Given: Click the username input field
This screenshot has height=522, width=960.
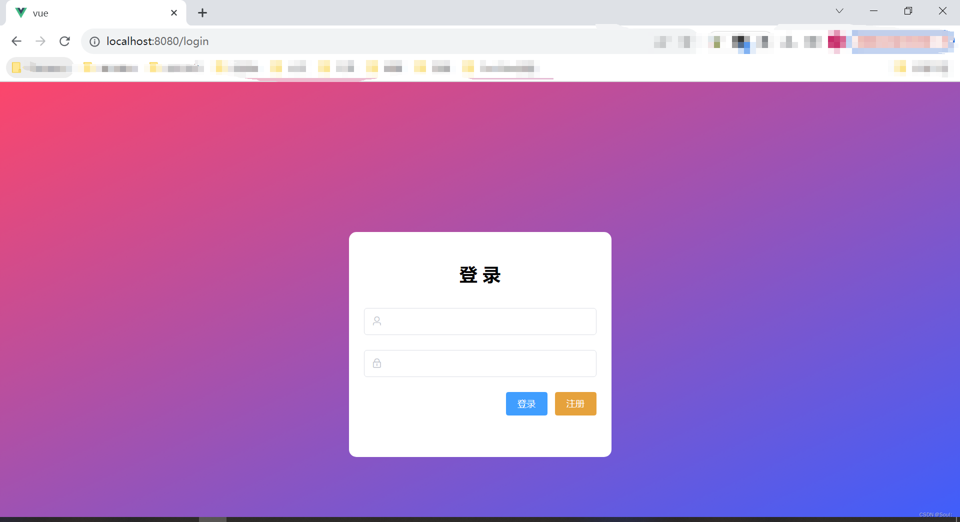Looking at the screenshot, I should [480, 321].
